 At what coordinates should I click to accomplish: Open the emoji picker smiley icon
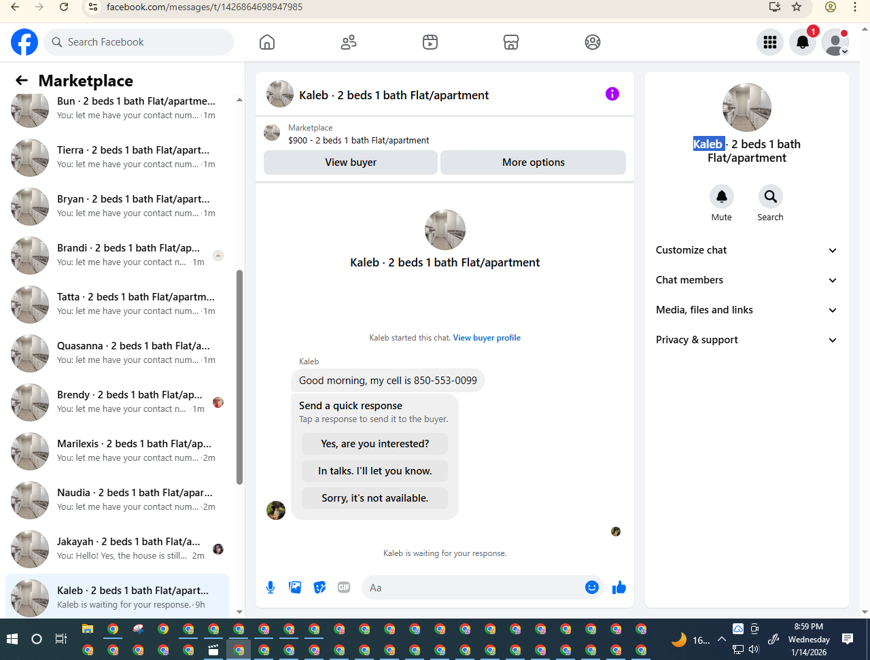(592, 587)
